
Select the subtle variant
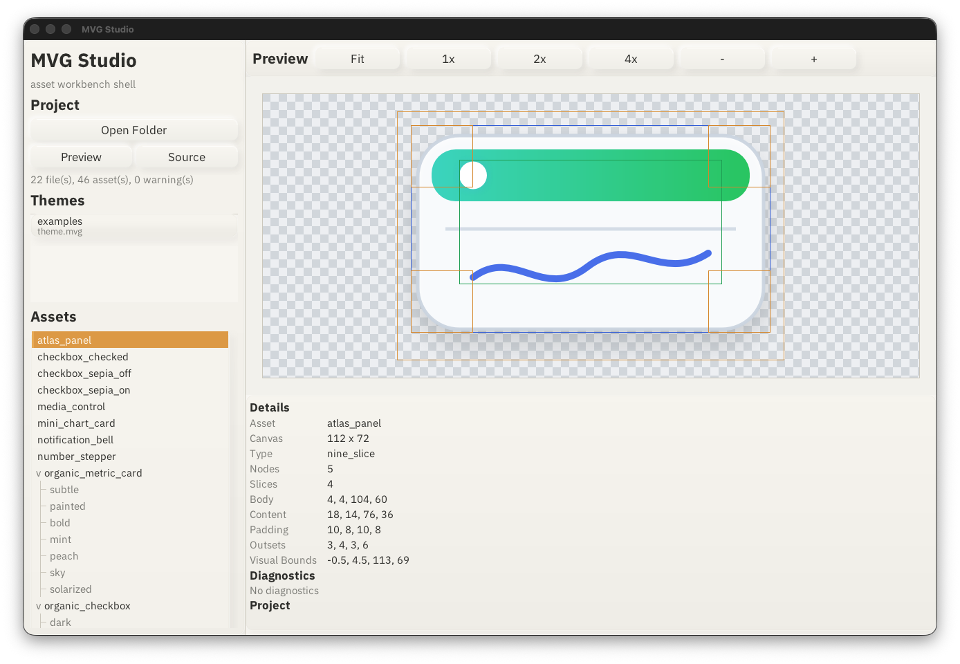click(64, 490)
